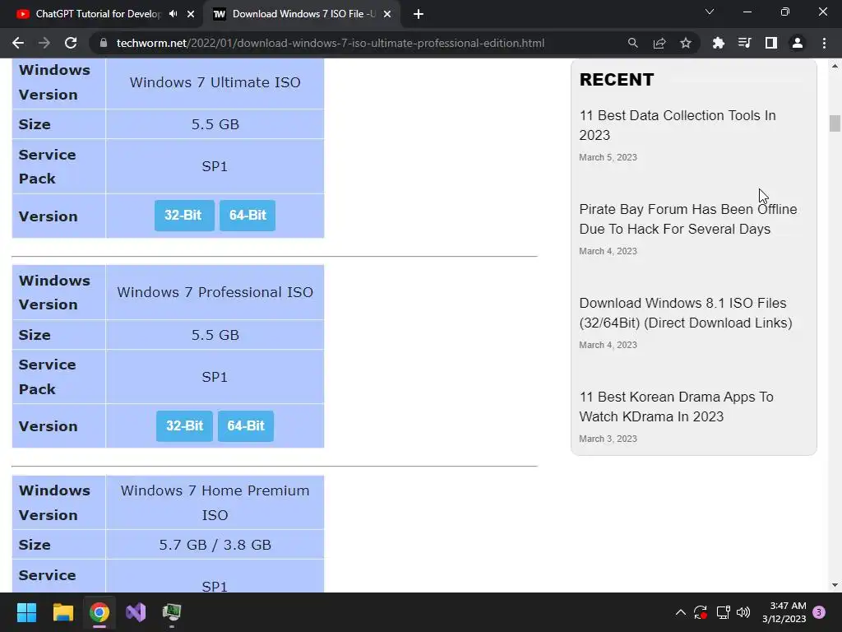Viewport: 842px width, 632px height.
Task: Open the Chrome profile avatar
Action: tap(798, 43)
